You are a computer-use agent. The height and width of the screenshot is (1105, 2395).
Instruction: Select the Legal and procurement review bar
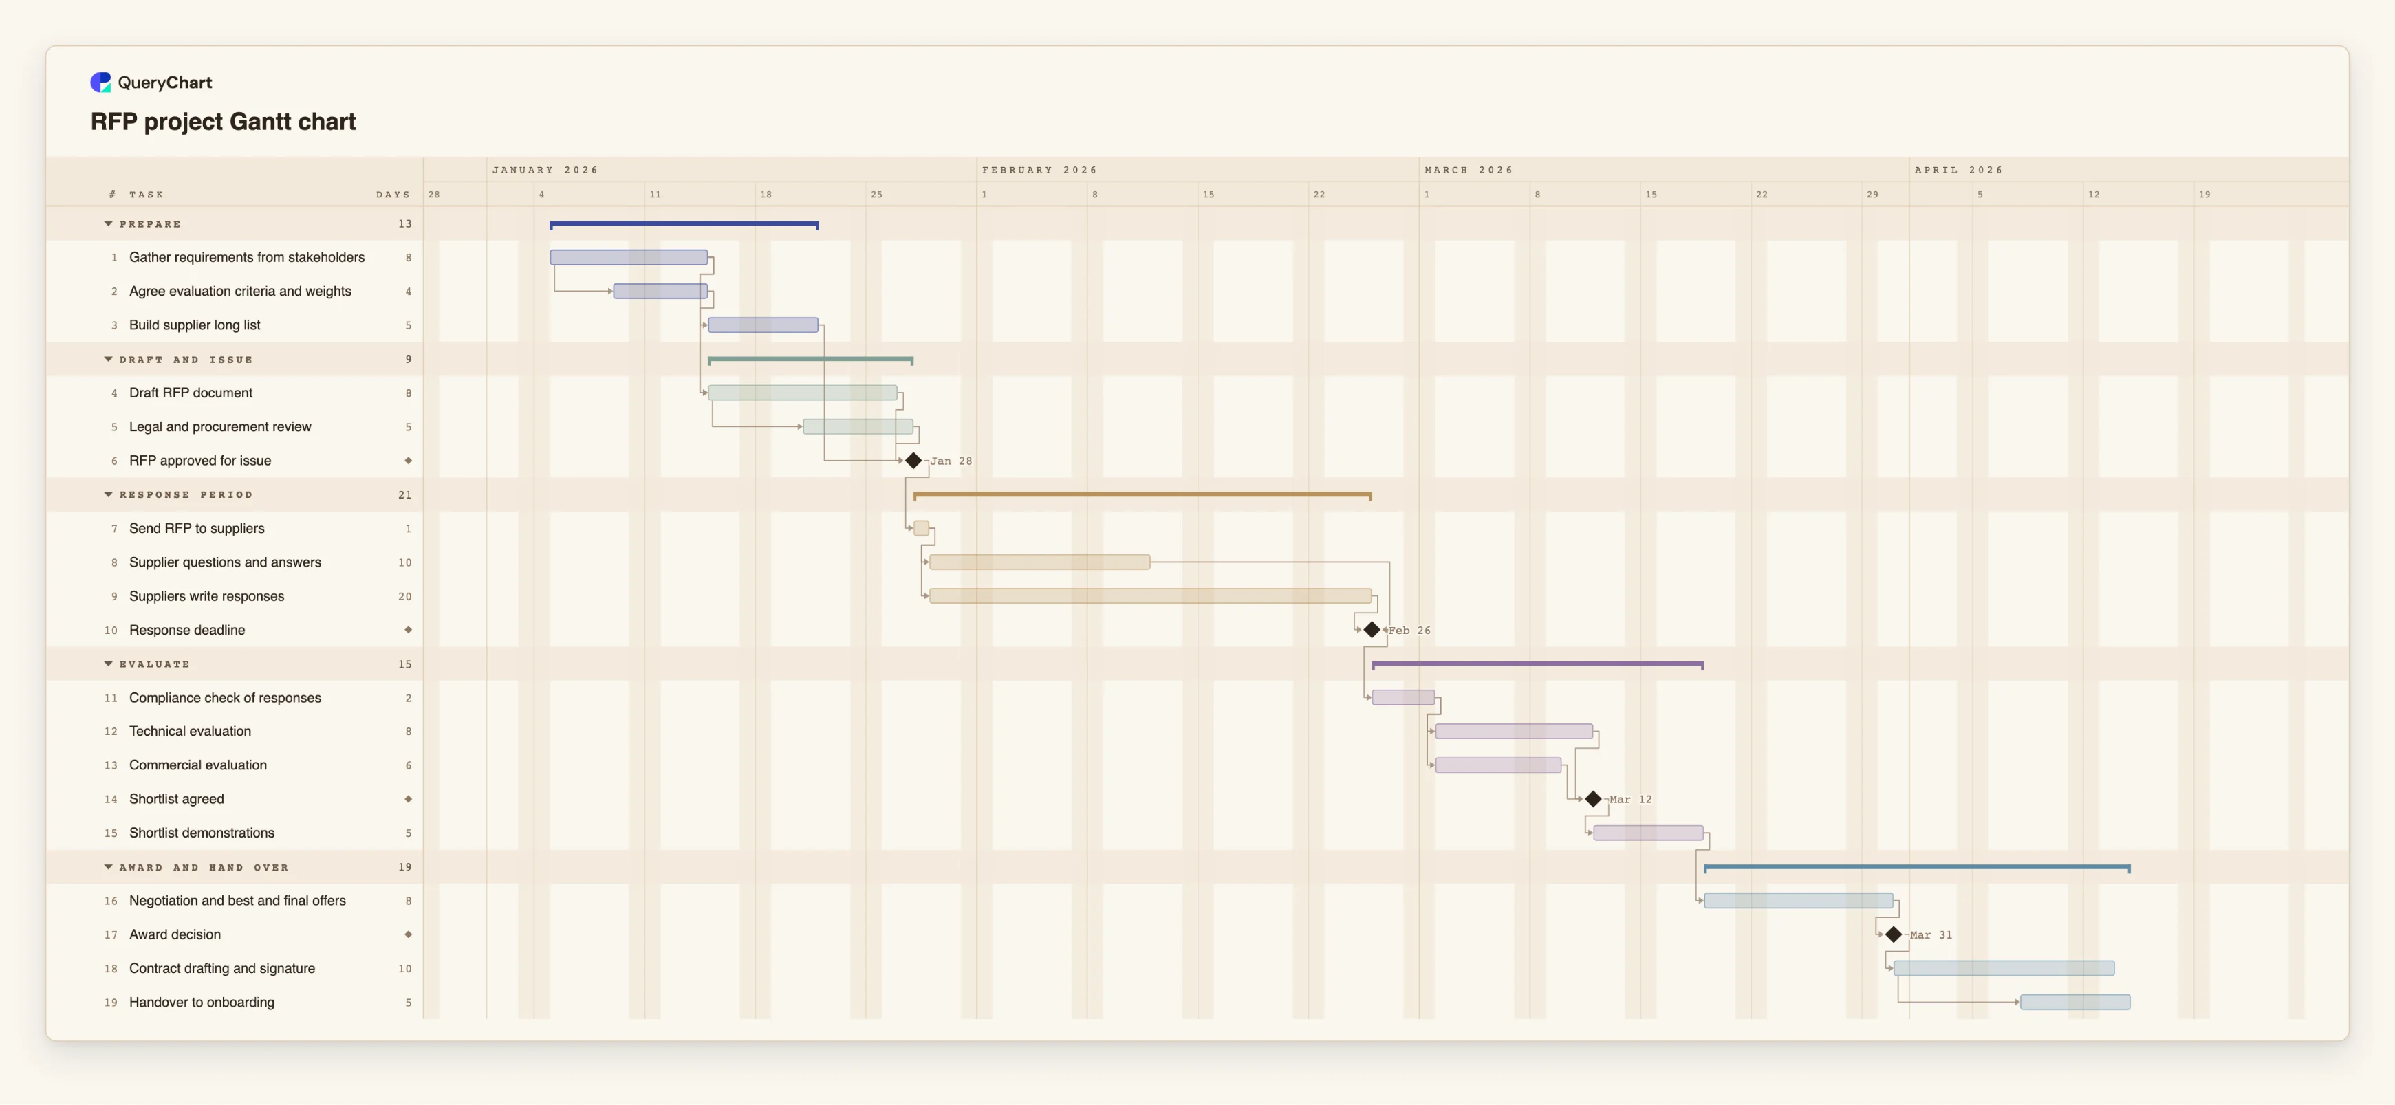[858, 426]
